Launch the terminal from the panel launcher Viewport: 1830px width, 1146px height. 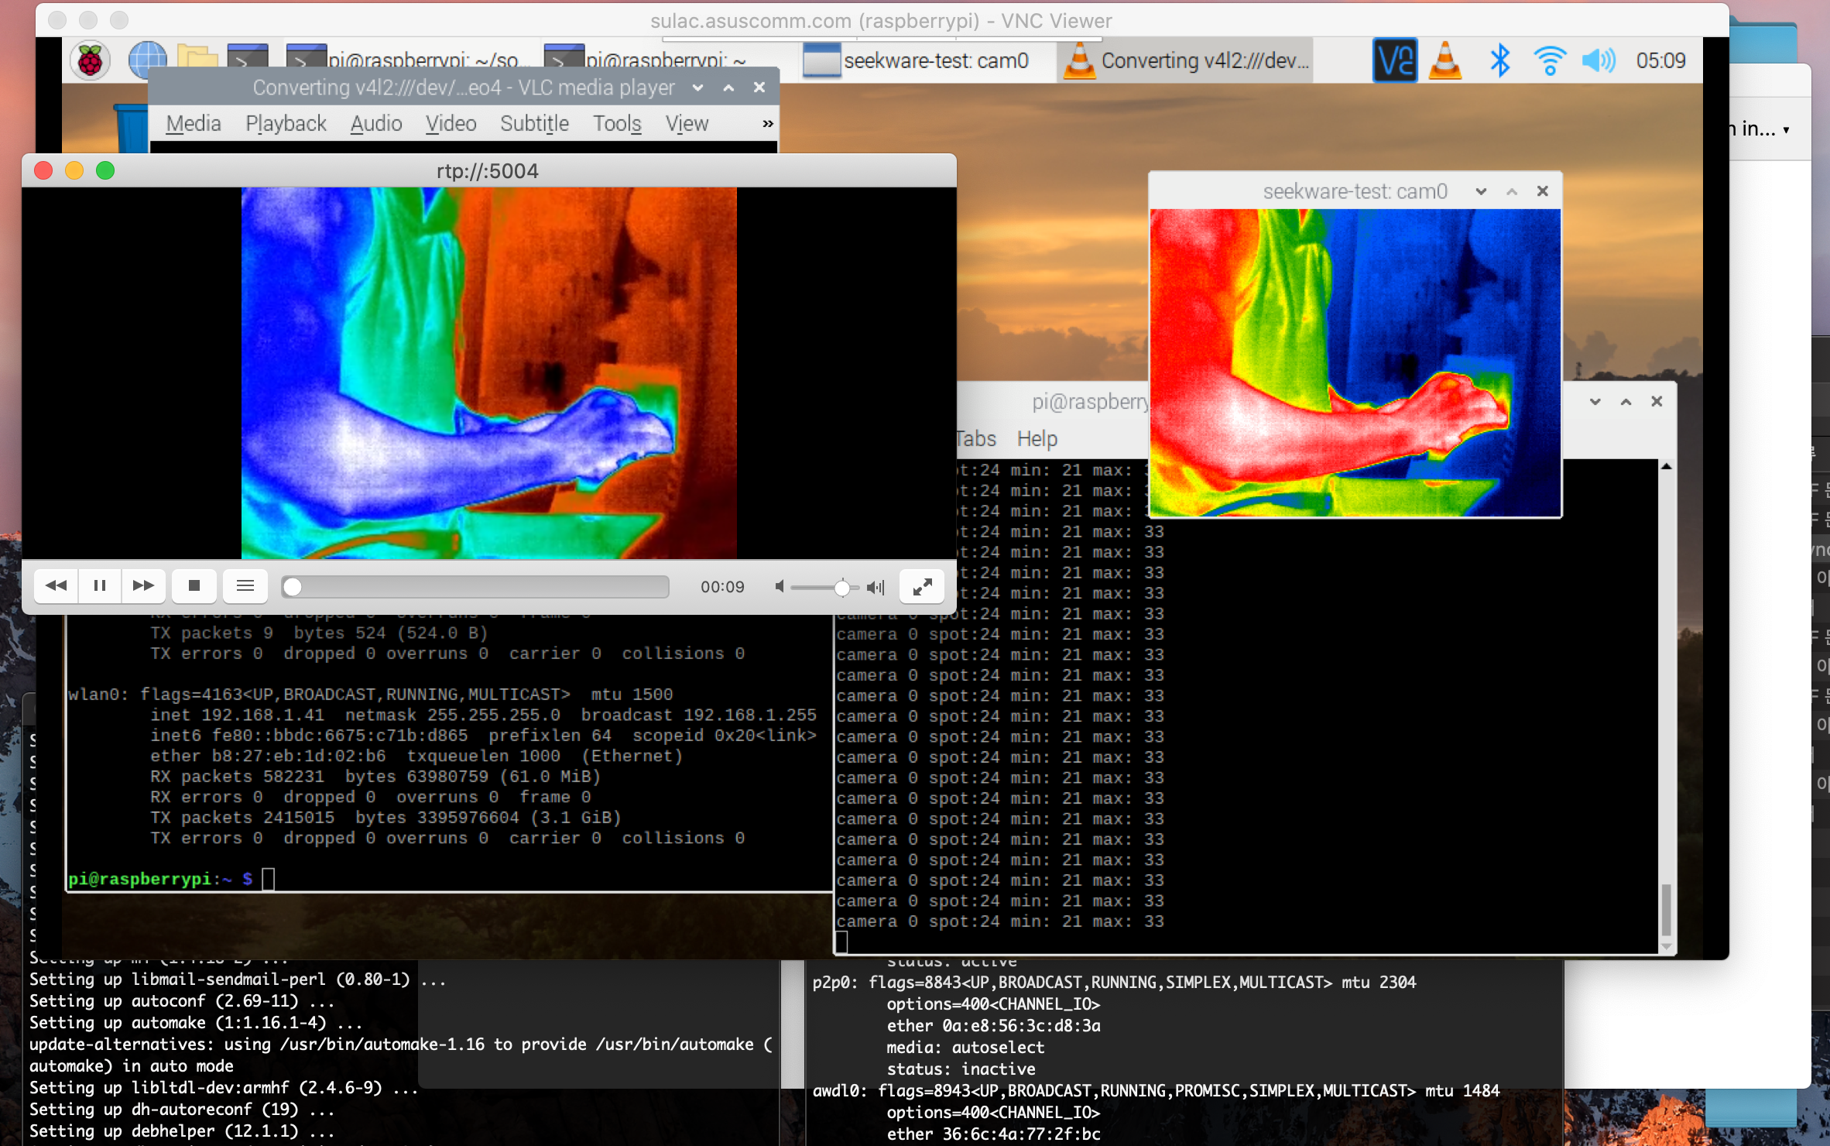(x=248, y=60)
